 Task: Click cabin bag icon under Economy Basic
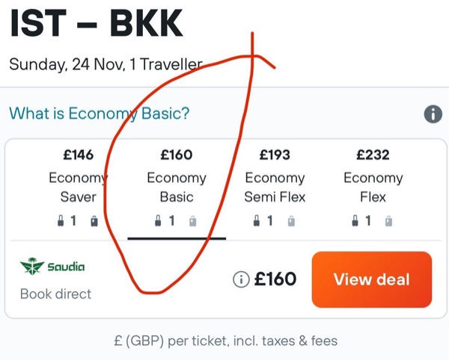(158, 221)
